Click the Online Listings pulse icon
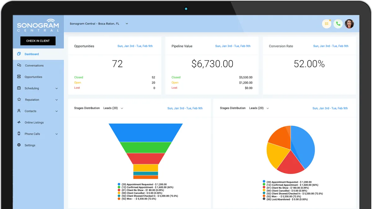The width and height of the screenshot is (372, 209). click(x=19, y=122)
